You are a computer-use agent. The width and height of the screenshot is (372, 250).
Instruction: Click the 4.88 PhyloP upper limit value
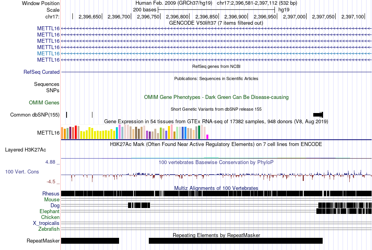click(x=50, y=162)
